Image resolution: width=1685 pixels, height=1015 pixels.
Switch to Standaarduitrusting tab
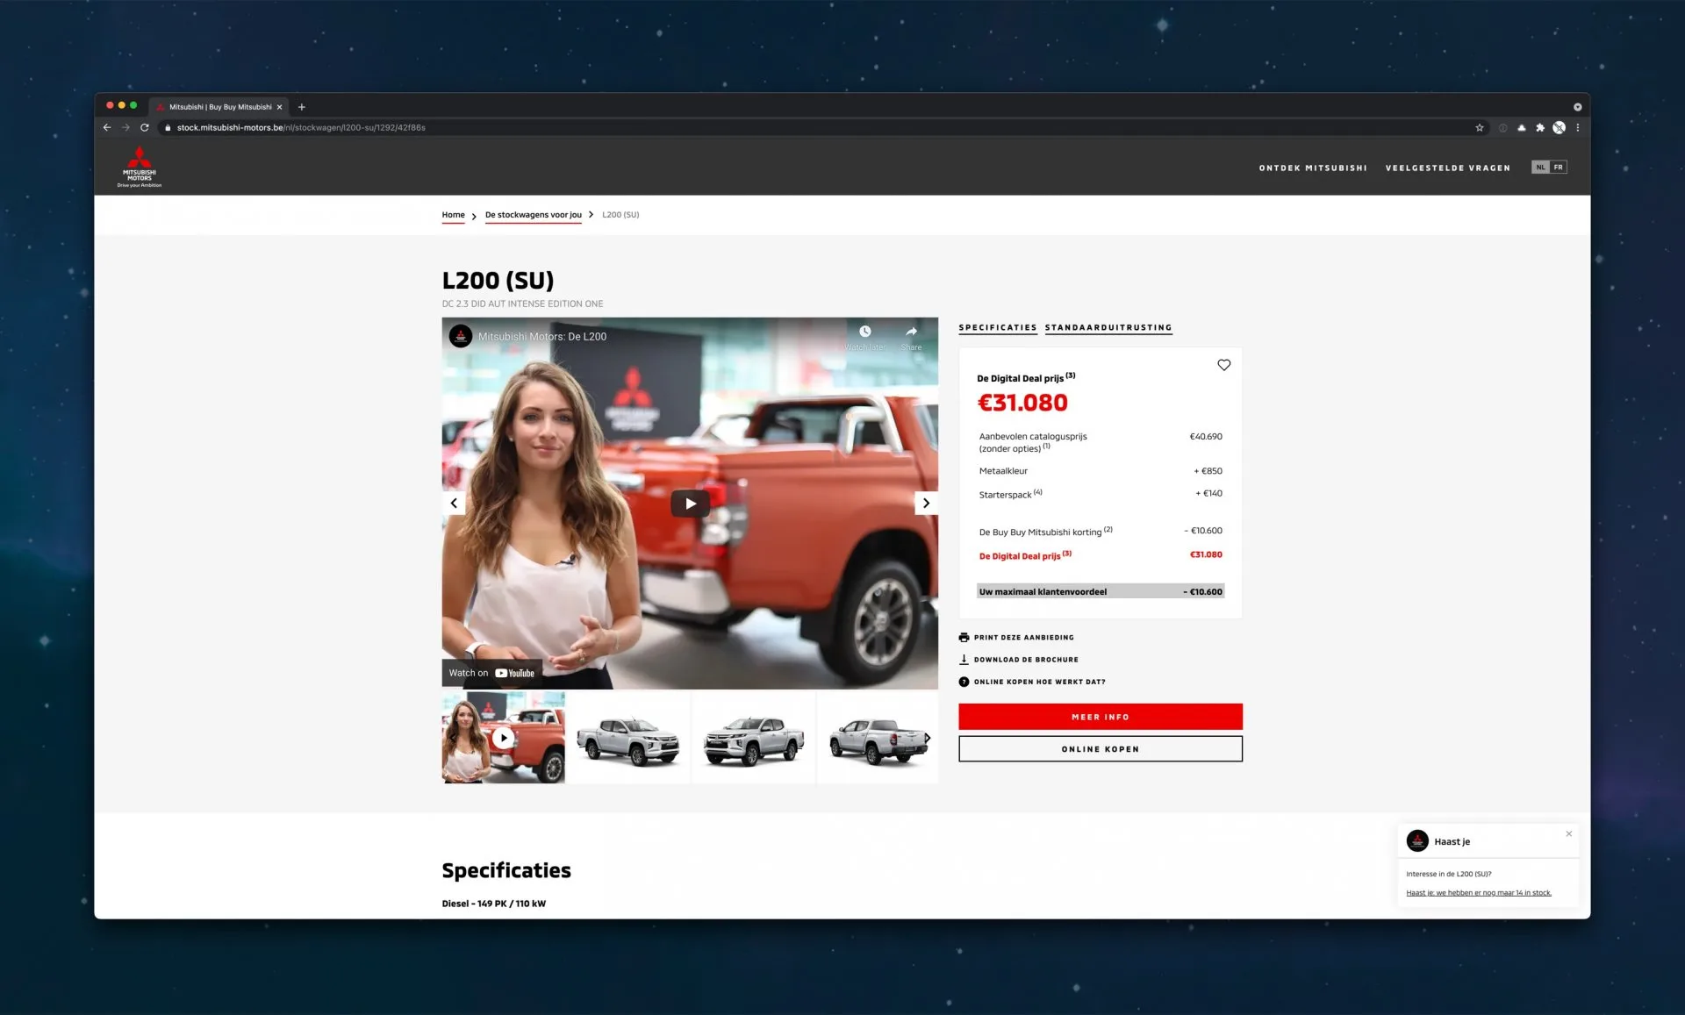click(x=1108, y=328)
